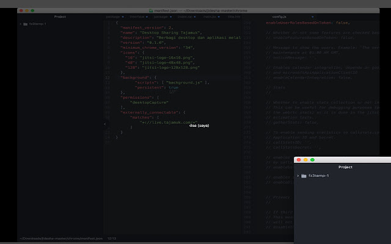Expand fz3temp-1 chevron in small front window
391x244 pixels.
(x=298, y=176)
